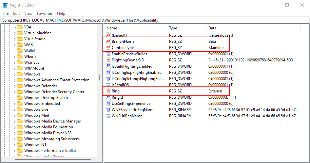Click the IsConfigExpFlightingEnabled DWORD icon
310x163 pixels.
click(108, 72)
